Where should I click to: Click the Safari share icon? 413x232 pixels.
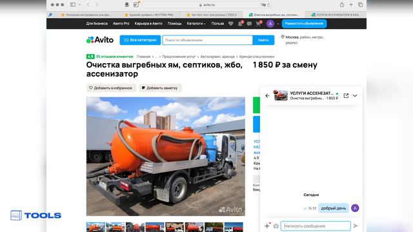(342, 5)
